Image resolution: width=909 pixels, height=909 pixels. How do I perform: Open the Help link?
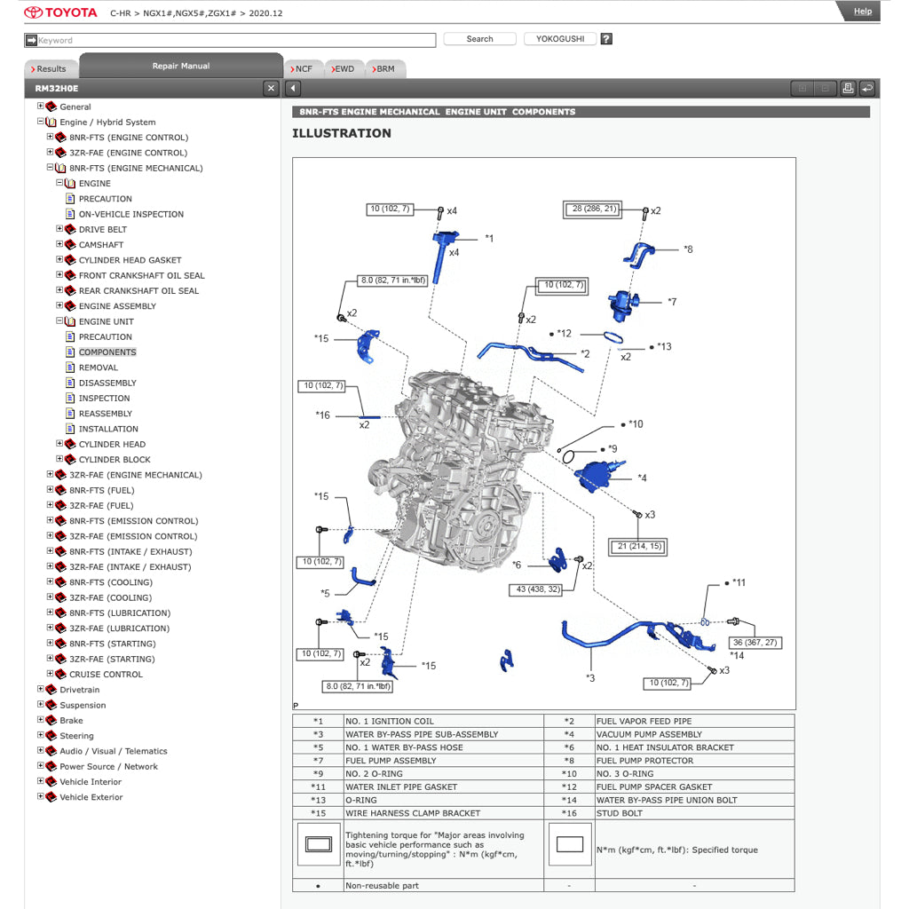point(862,12)
